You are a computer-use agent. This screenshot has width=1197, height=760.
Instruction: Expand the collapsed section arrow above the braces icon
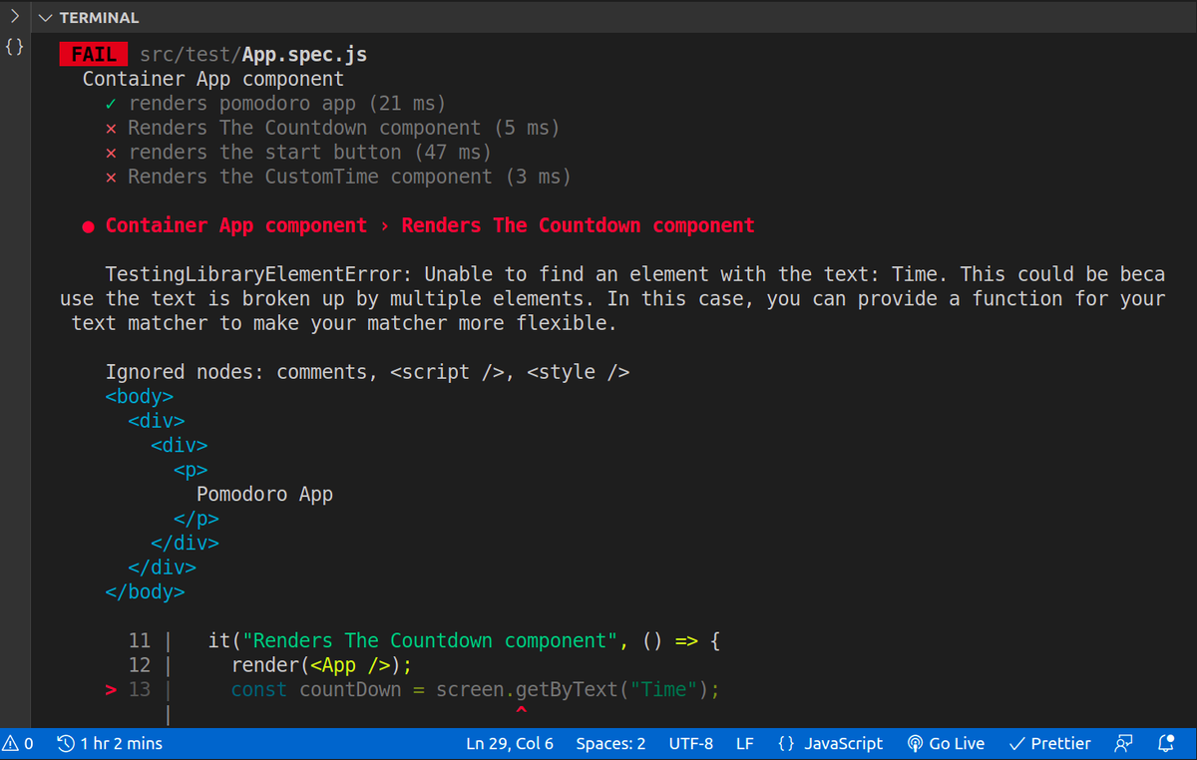coord(15,17)
